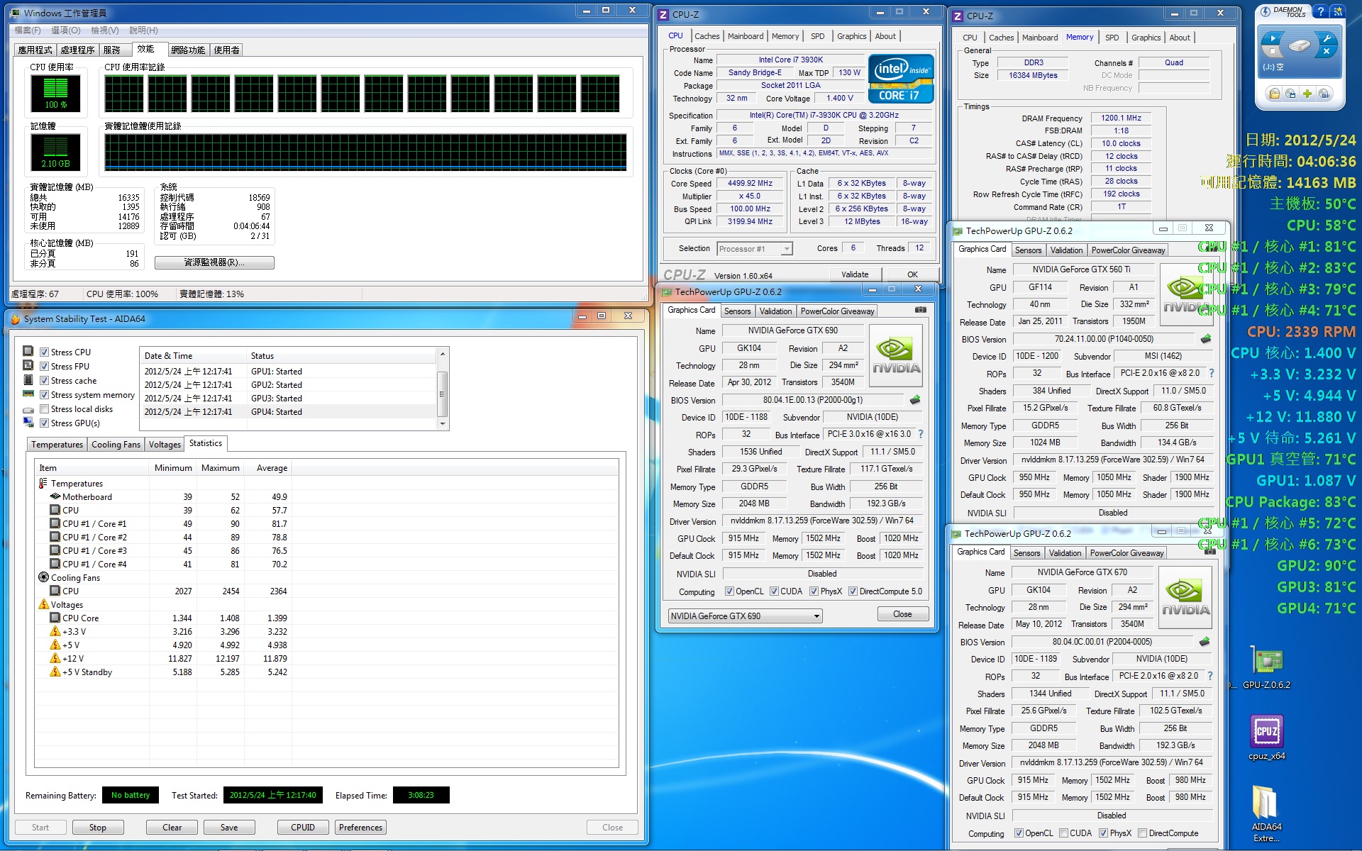The image size is (1362, 851).
Task: Click the NVIDIA logo in GTX 690 GPU-Z window
Action: click(x=896, y=355)
